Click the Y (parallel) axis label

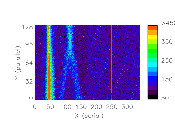click(x=18, y=63)
